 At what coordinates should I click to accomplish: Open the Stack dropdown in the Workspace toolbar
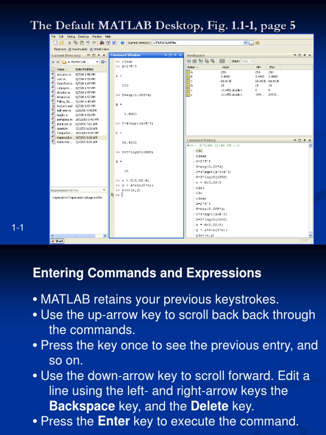click(x=252, y=61)
